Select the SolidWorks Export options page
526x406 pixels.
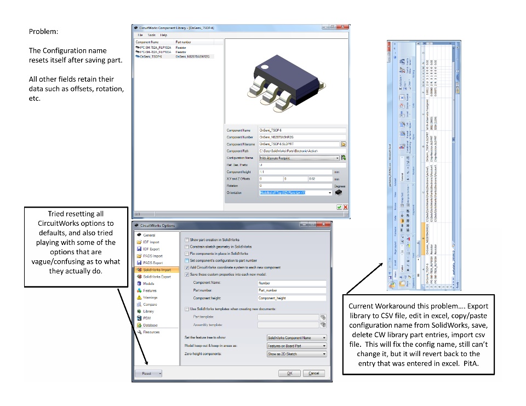pyautogui.click(x=157, y=277)
